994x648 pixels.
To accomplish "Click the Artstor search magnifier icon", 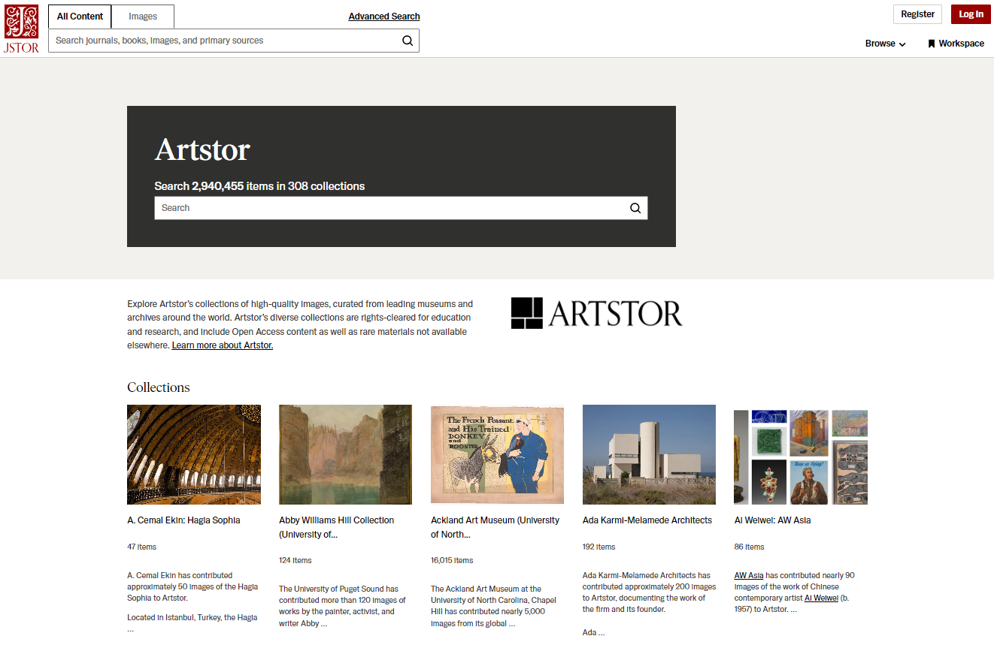I will click(635, 208).
